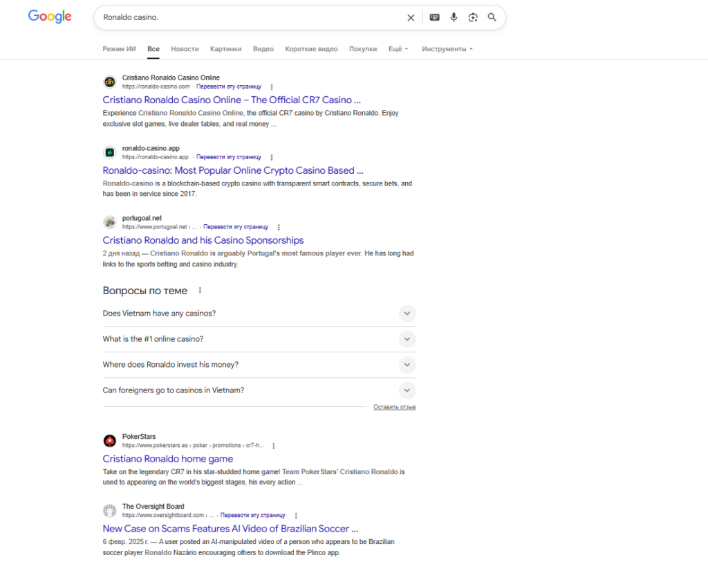Open options menu beside Вопросы по теме
Screen dimensions: 708x562
(200, 290)
